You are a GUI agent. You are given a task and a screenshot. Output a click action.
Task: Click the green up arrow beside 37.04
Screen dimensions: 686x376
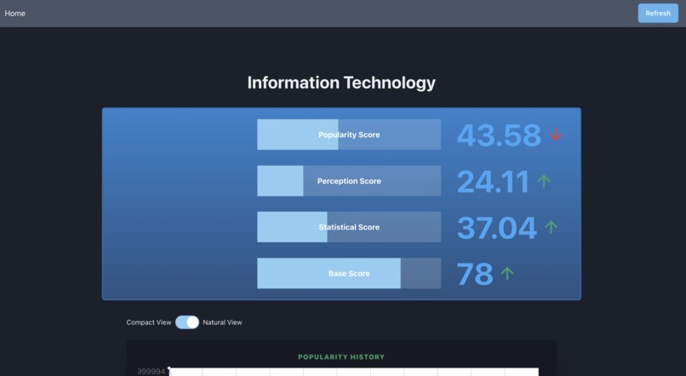[x=551, y=227]
